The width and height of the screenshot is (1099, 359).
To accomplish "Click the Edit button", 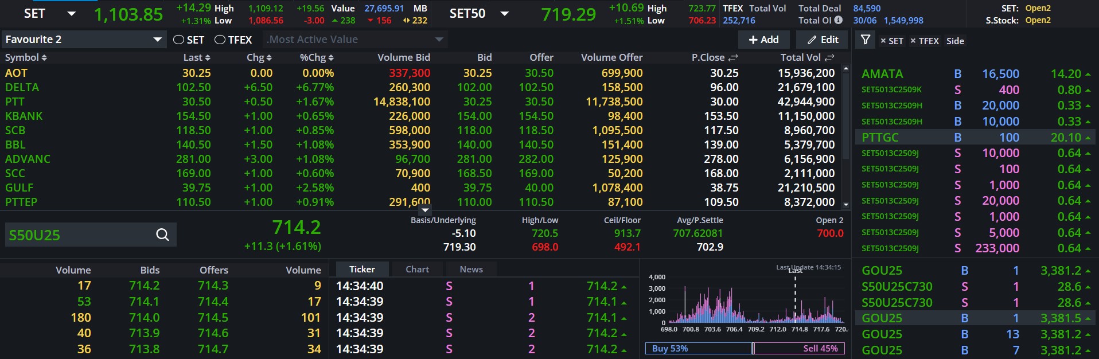I will click(x=823, y=40).
